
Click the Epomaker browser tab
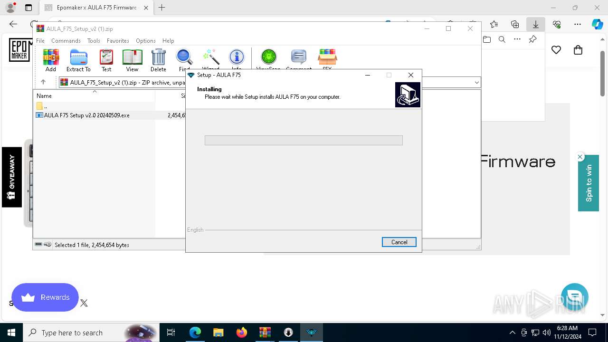point(96,8)
